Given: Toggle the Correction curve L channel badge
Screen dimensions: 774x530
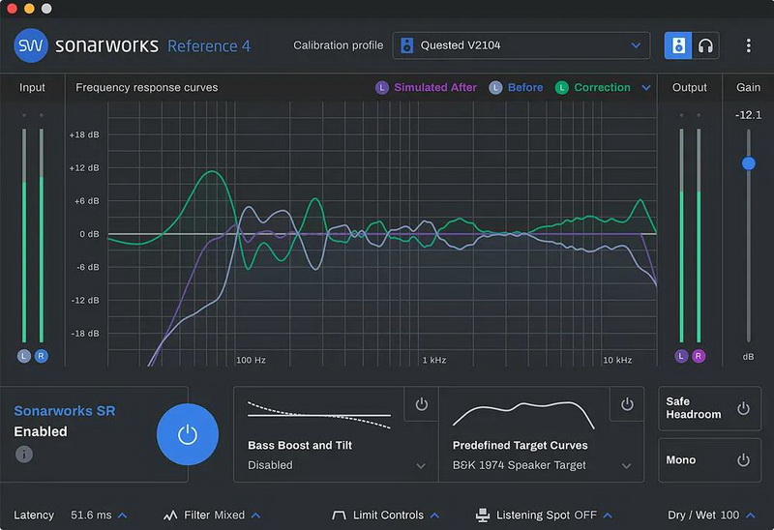Looking at the screenshot, I should tap(562, 88).
